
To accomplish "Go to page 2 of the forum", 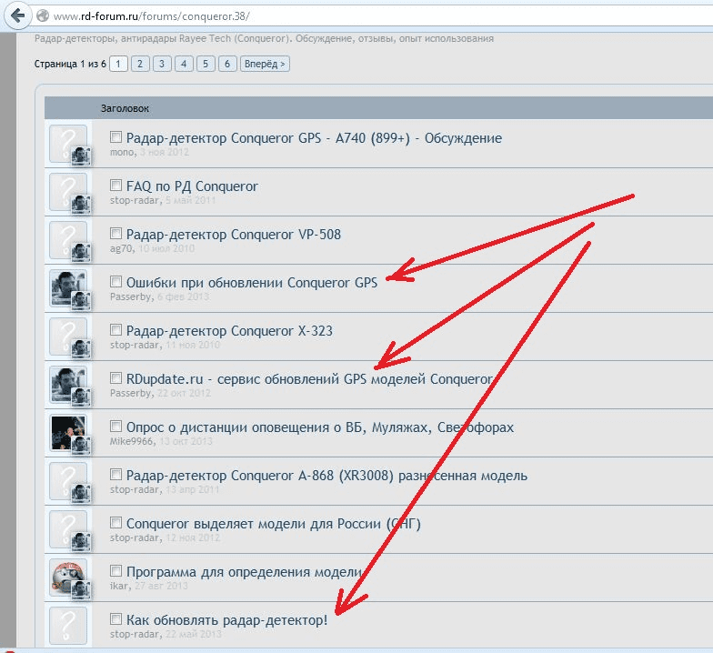I will click(140, 64).
